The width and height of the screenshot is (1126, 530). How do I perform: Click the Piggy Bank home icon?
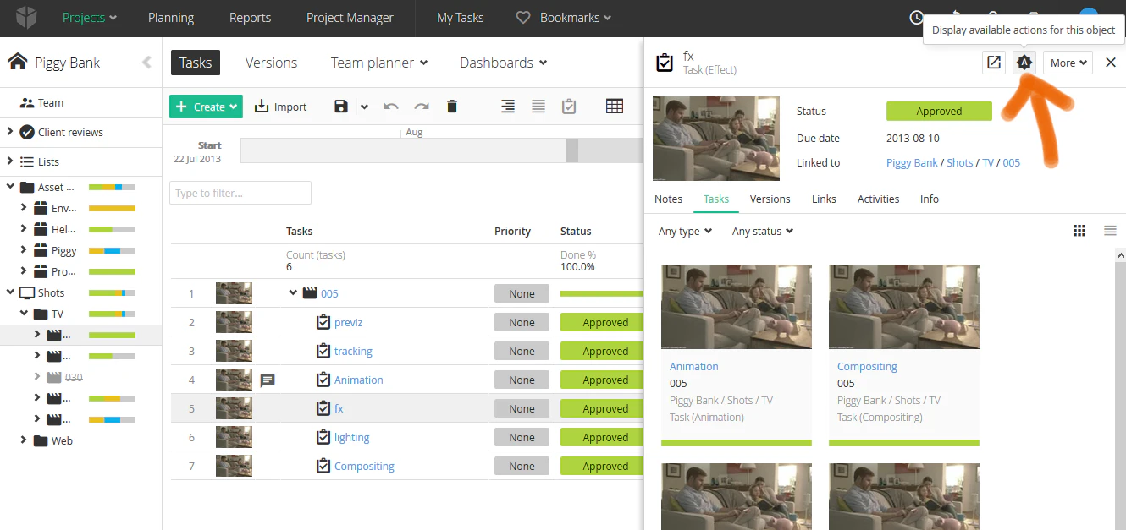18,63
